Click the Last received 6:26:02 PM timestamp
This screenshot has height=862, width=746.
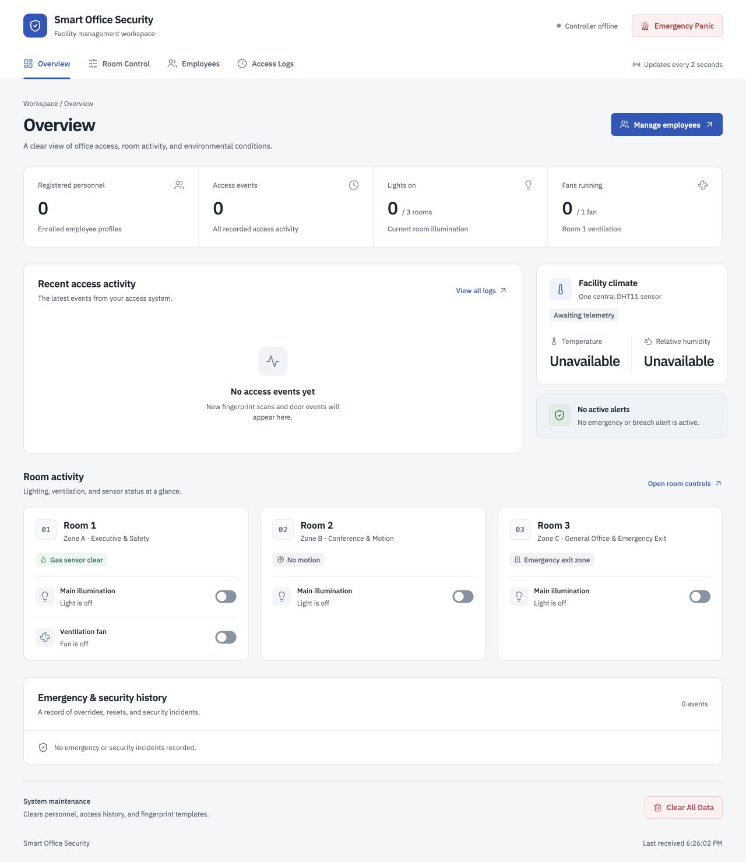(682, 843)
